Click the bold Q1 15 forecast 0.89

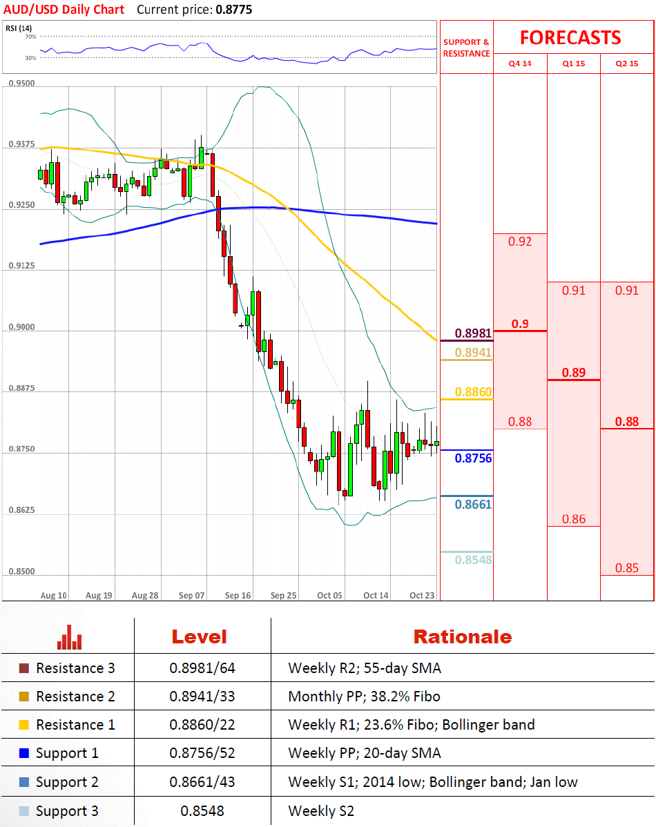574,372
